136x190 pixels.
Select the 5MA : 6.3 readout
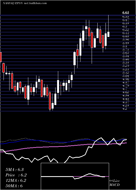coord(14,170)
